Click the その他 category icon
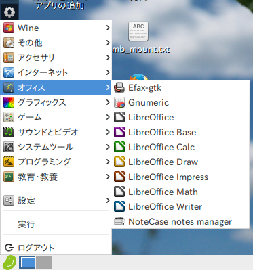The image size is (253, 270). coord(9,43)
